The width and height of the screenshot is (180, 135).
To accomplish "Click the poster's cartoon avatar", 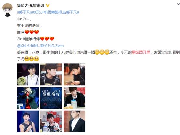I will click(7, 10).
